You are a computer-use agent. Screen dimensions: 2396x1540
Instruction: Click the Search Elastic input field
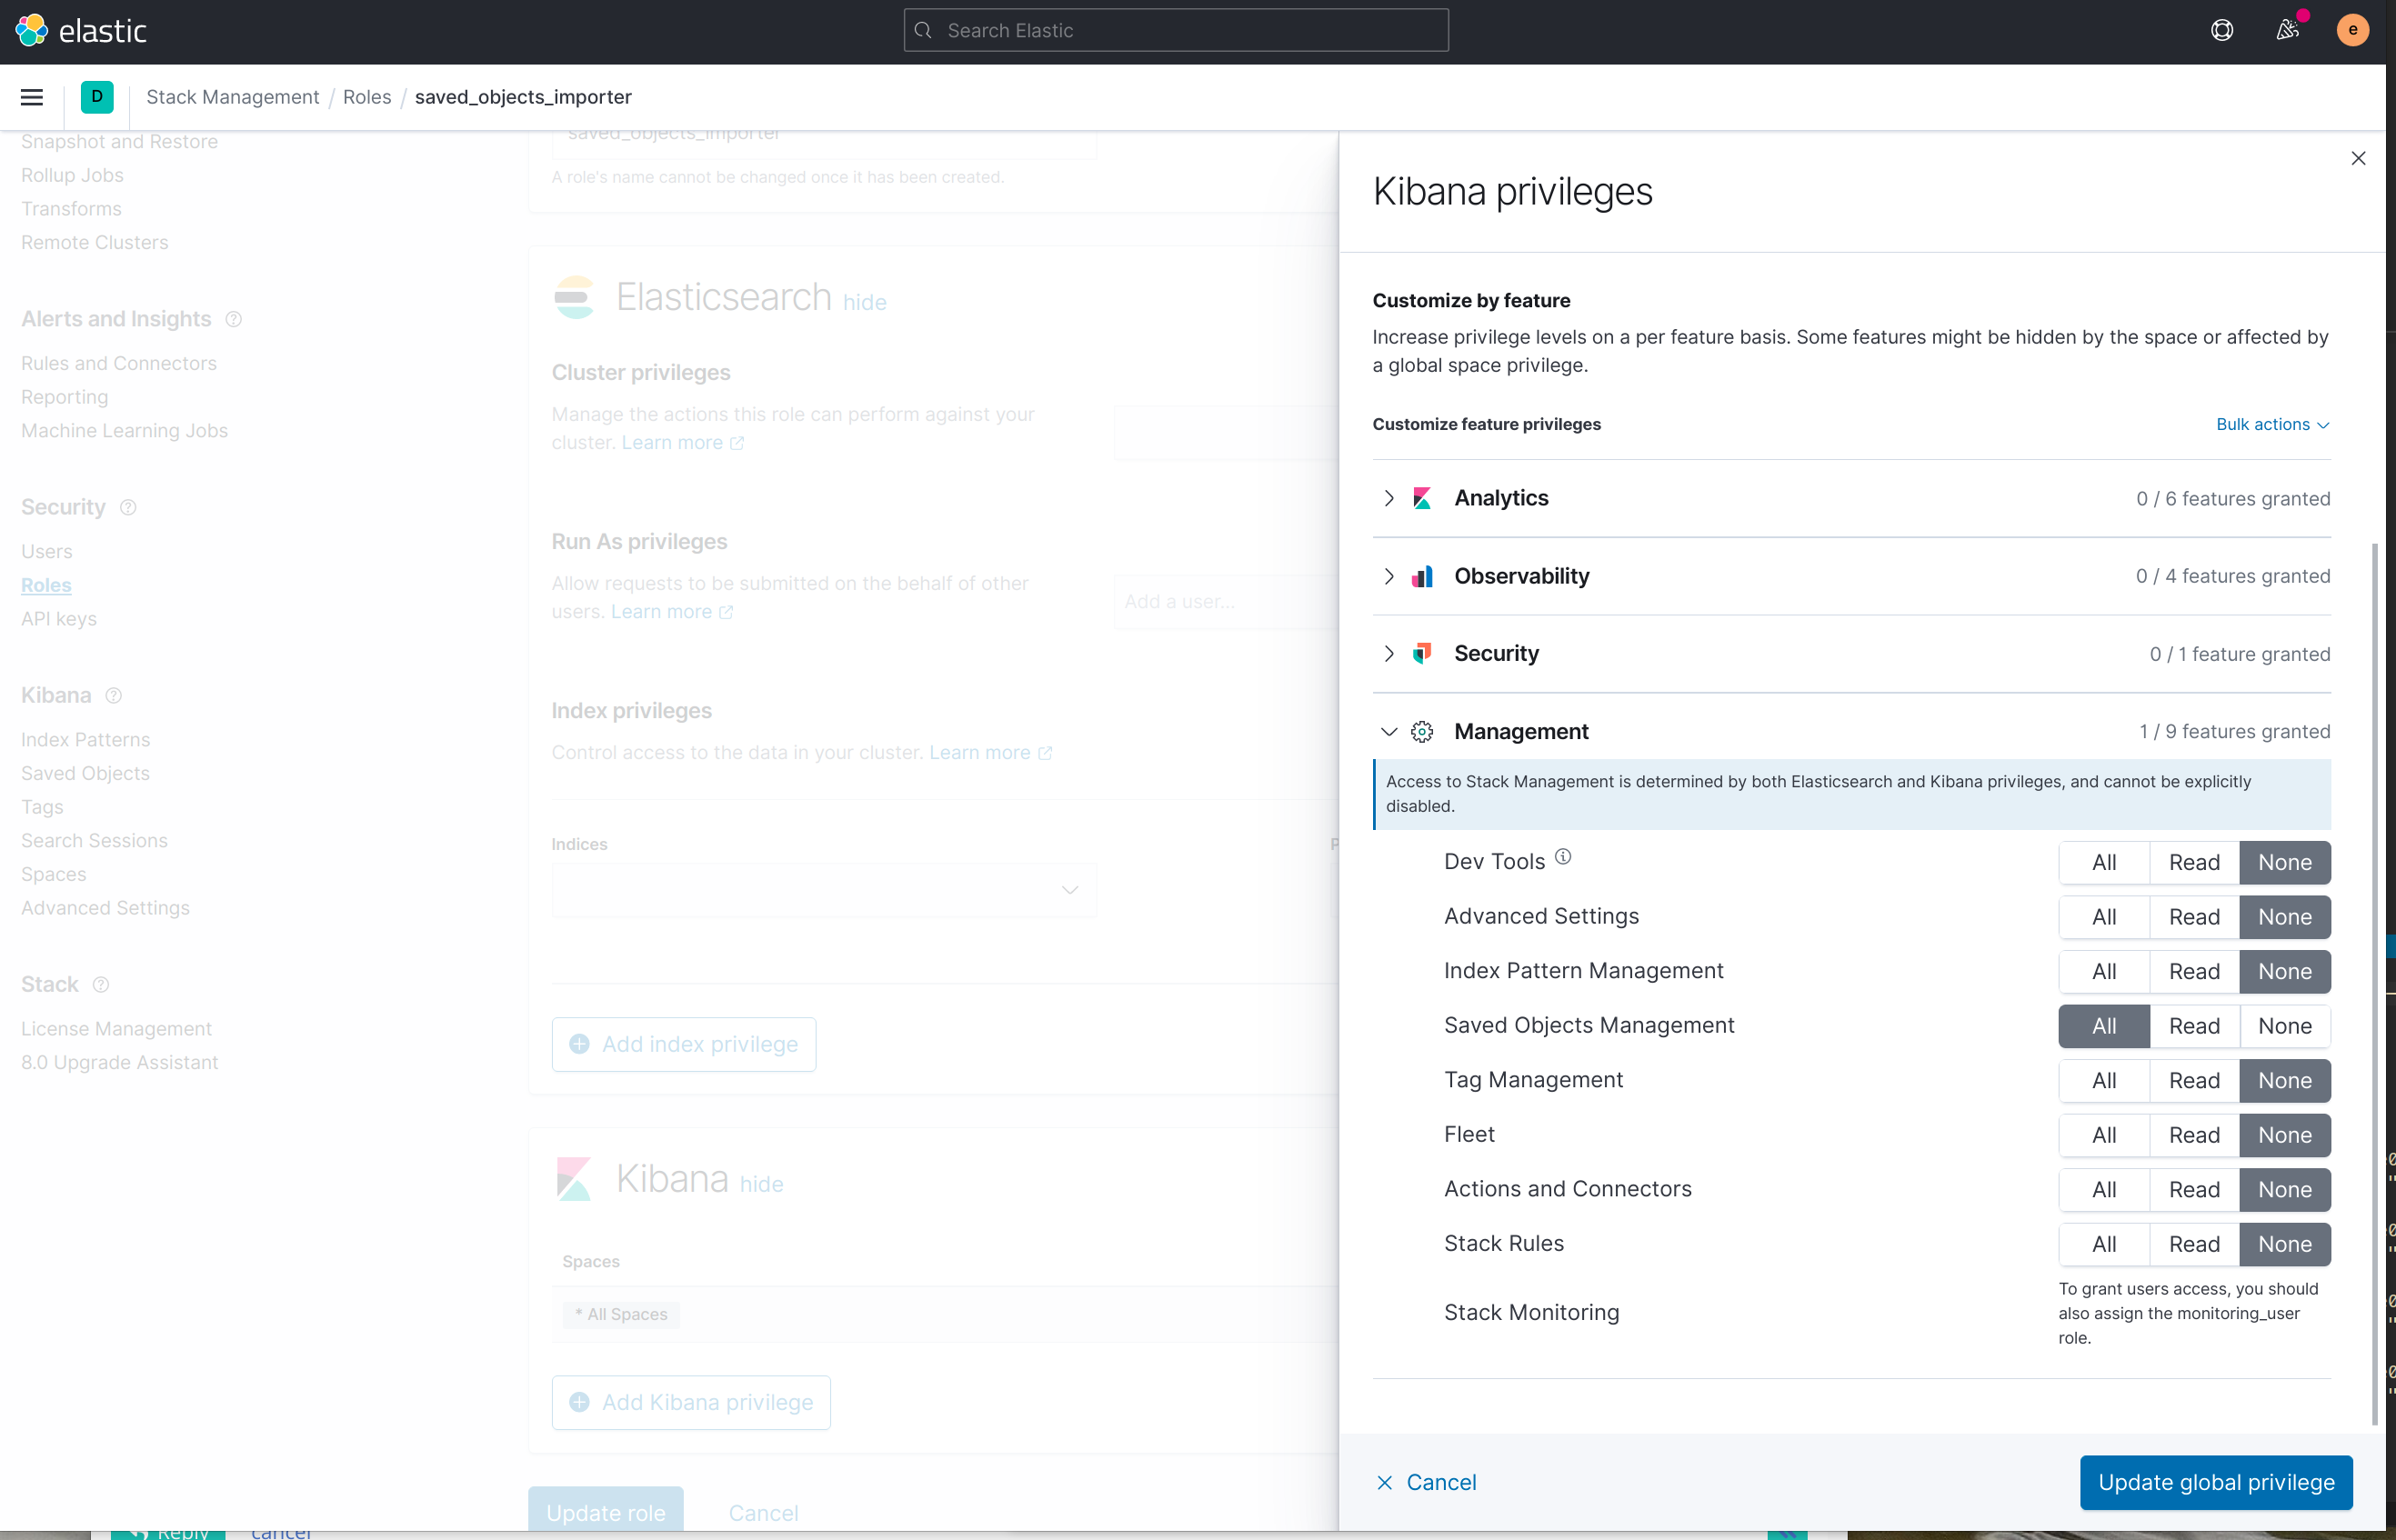tap(1176, 30)
